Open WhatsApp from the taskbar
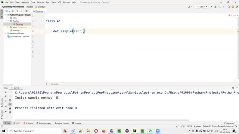This screenshot has height=134, width=239. tap(150, 131)
